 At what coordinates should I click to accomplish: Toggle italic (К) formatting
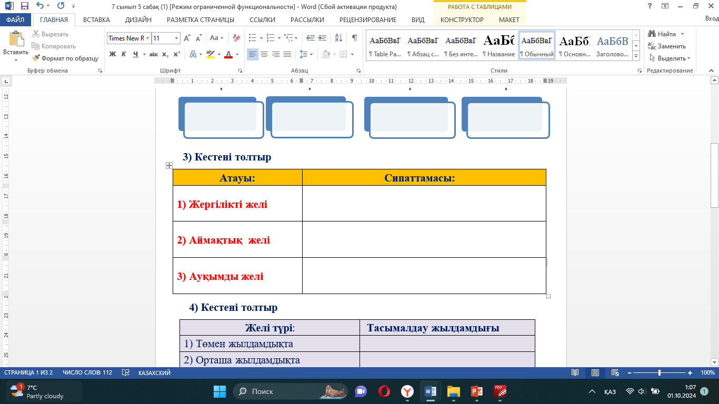124,54
